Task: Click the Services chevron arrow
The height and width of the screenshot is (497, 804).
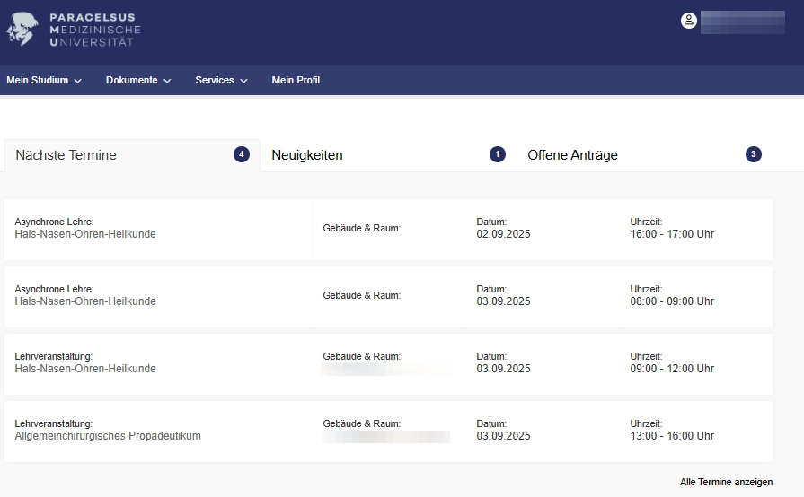Action: tap(244, 81)
